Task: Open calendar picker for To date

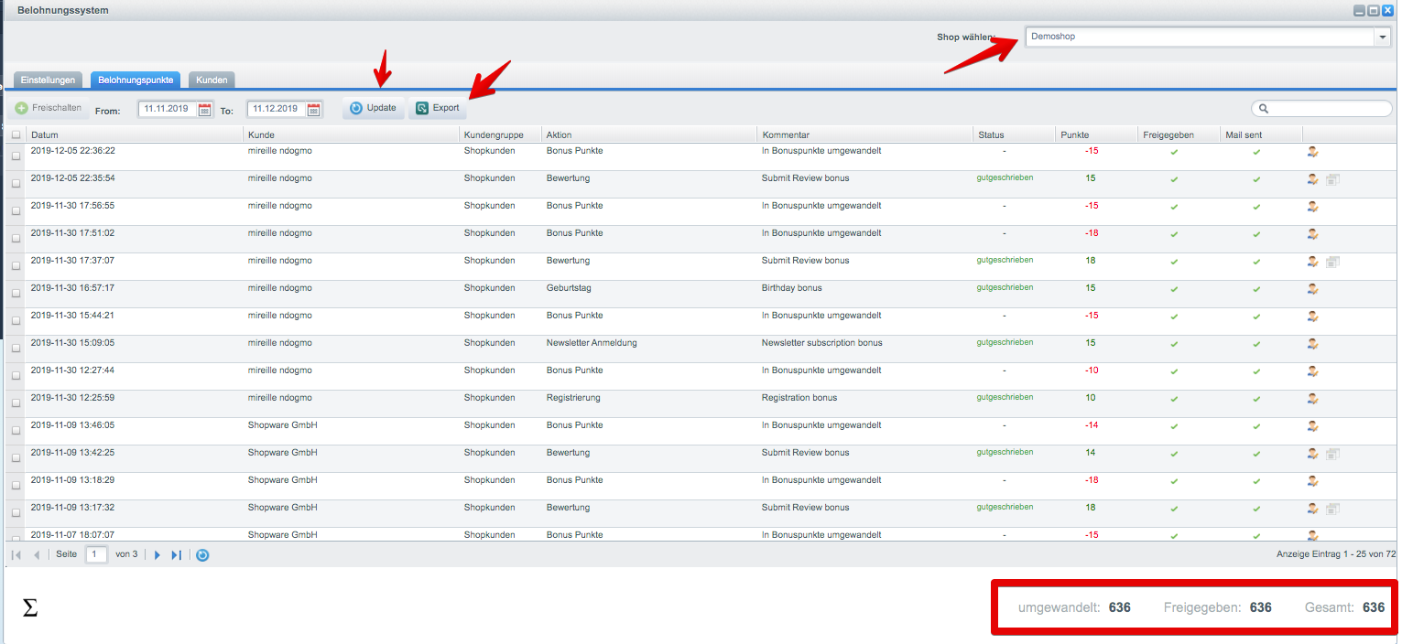Action: tap(314, 110)
